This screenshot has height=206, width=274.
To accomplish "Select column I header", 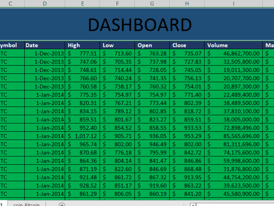I will (233, 4).
